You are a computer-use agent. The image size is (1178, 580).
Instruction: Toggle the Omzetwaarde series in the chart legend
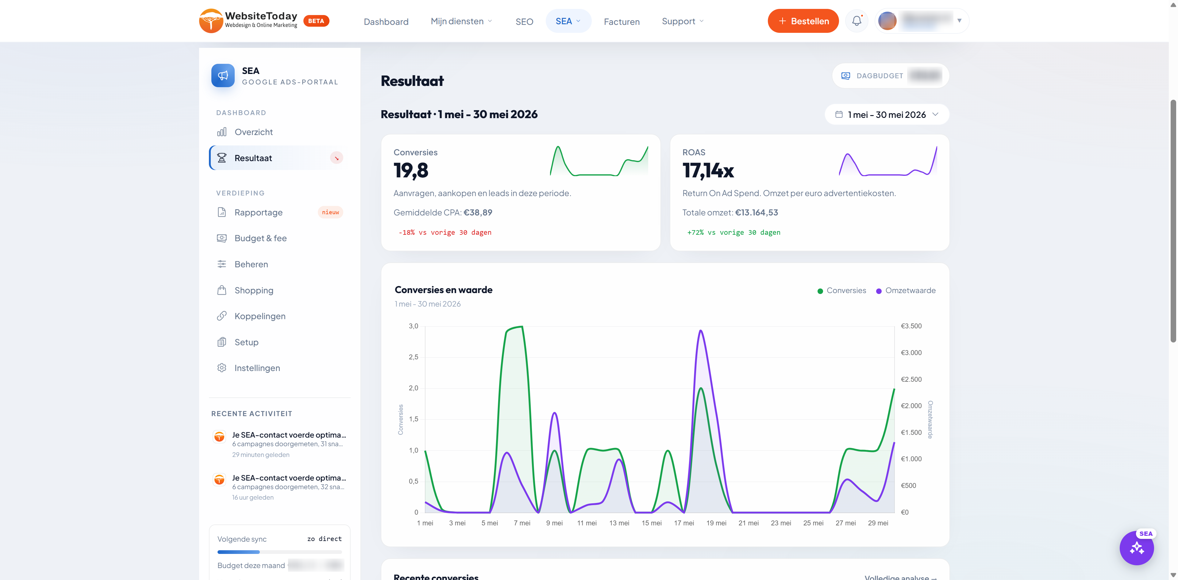906,290
